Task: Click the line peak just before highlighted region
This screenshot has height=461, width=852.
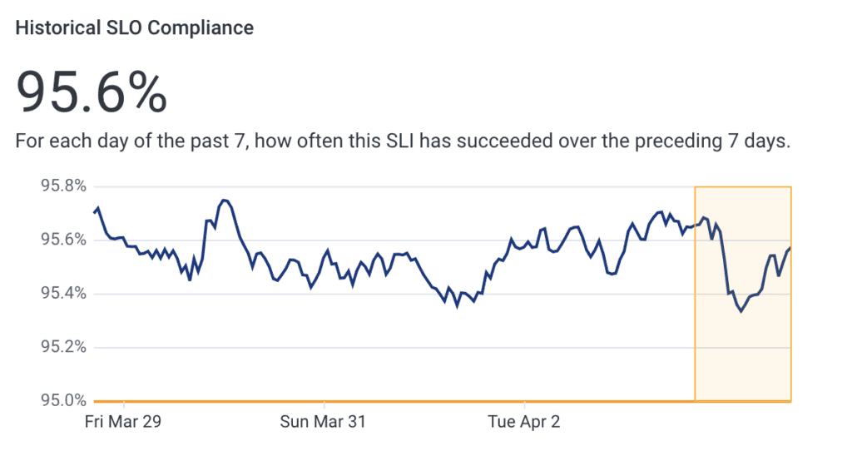Action: coord(660,211)
